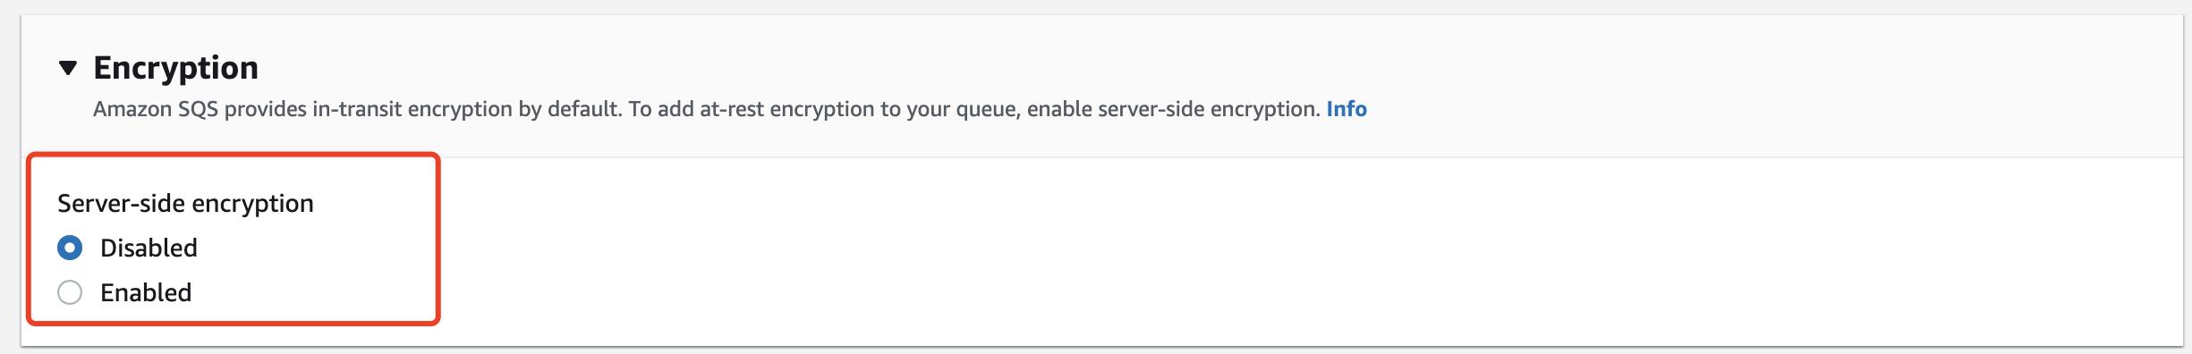Image resolution: width=2192 pixels, height=354 pixels.
Task: Open the Info link for encryption
Action: pos(1346,109)
